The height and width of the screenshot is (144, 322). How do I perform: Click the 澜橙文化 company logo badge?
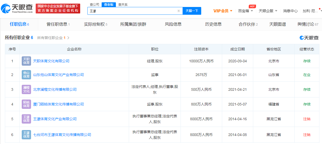click(x=26, y=89)
